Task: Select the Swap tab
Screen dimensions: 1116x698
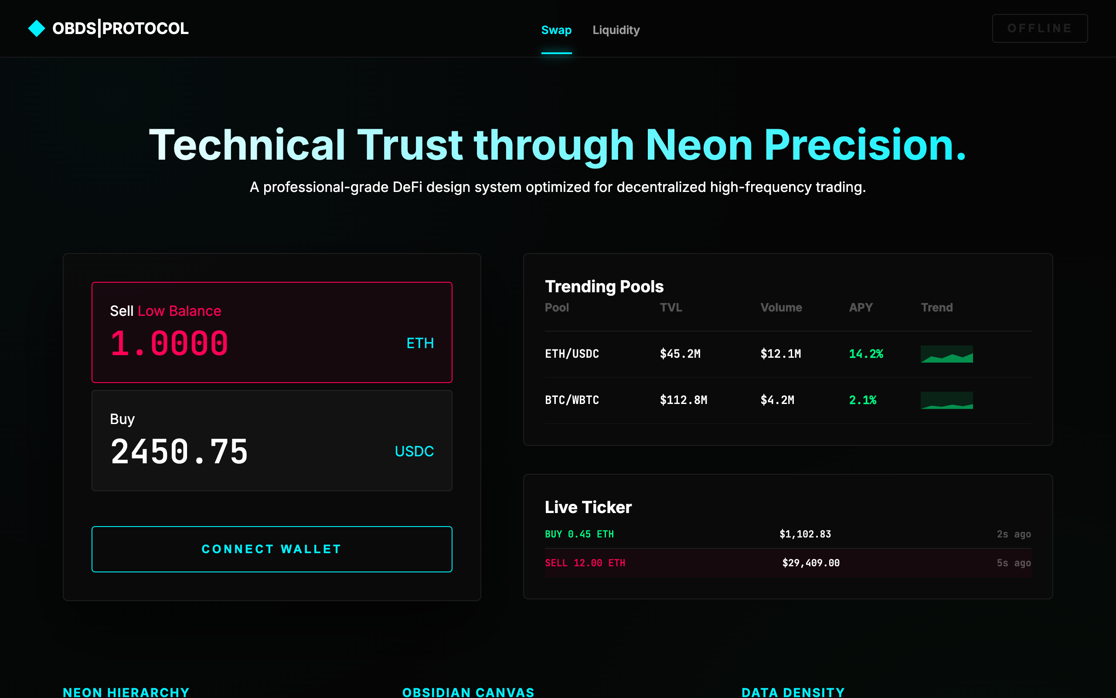Action: click(556, 30)
